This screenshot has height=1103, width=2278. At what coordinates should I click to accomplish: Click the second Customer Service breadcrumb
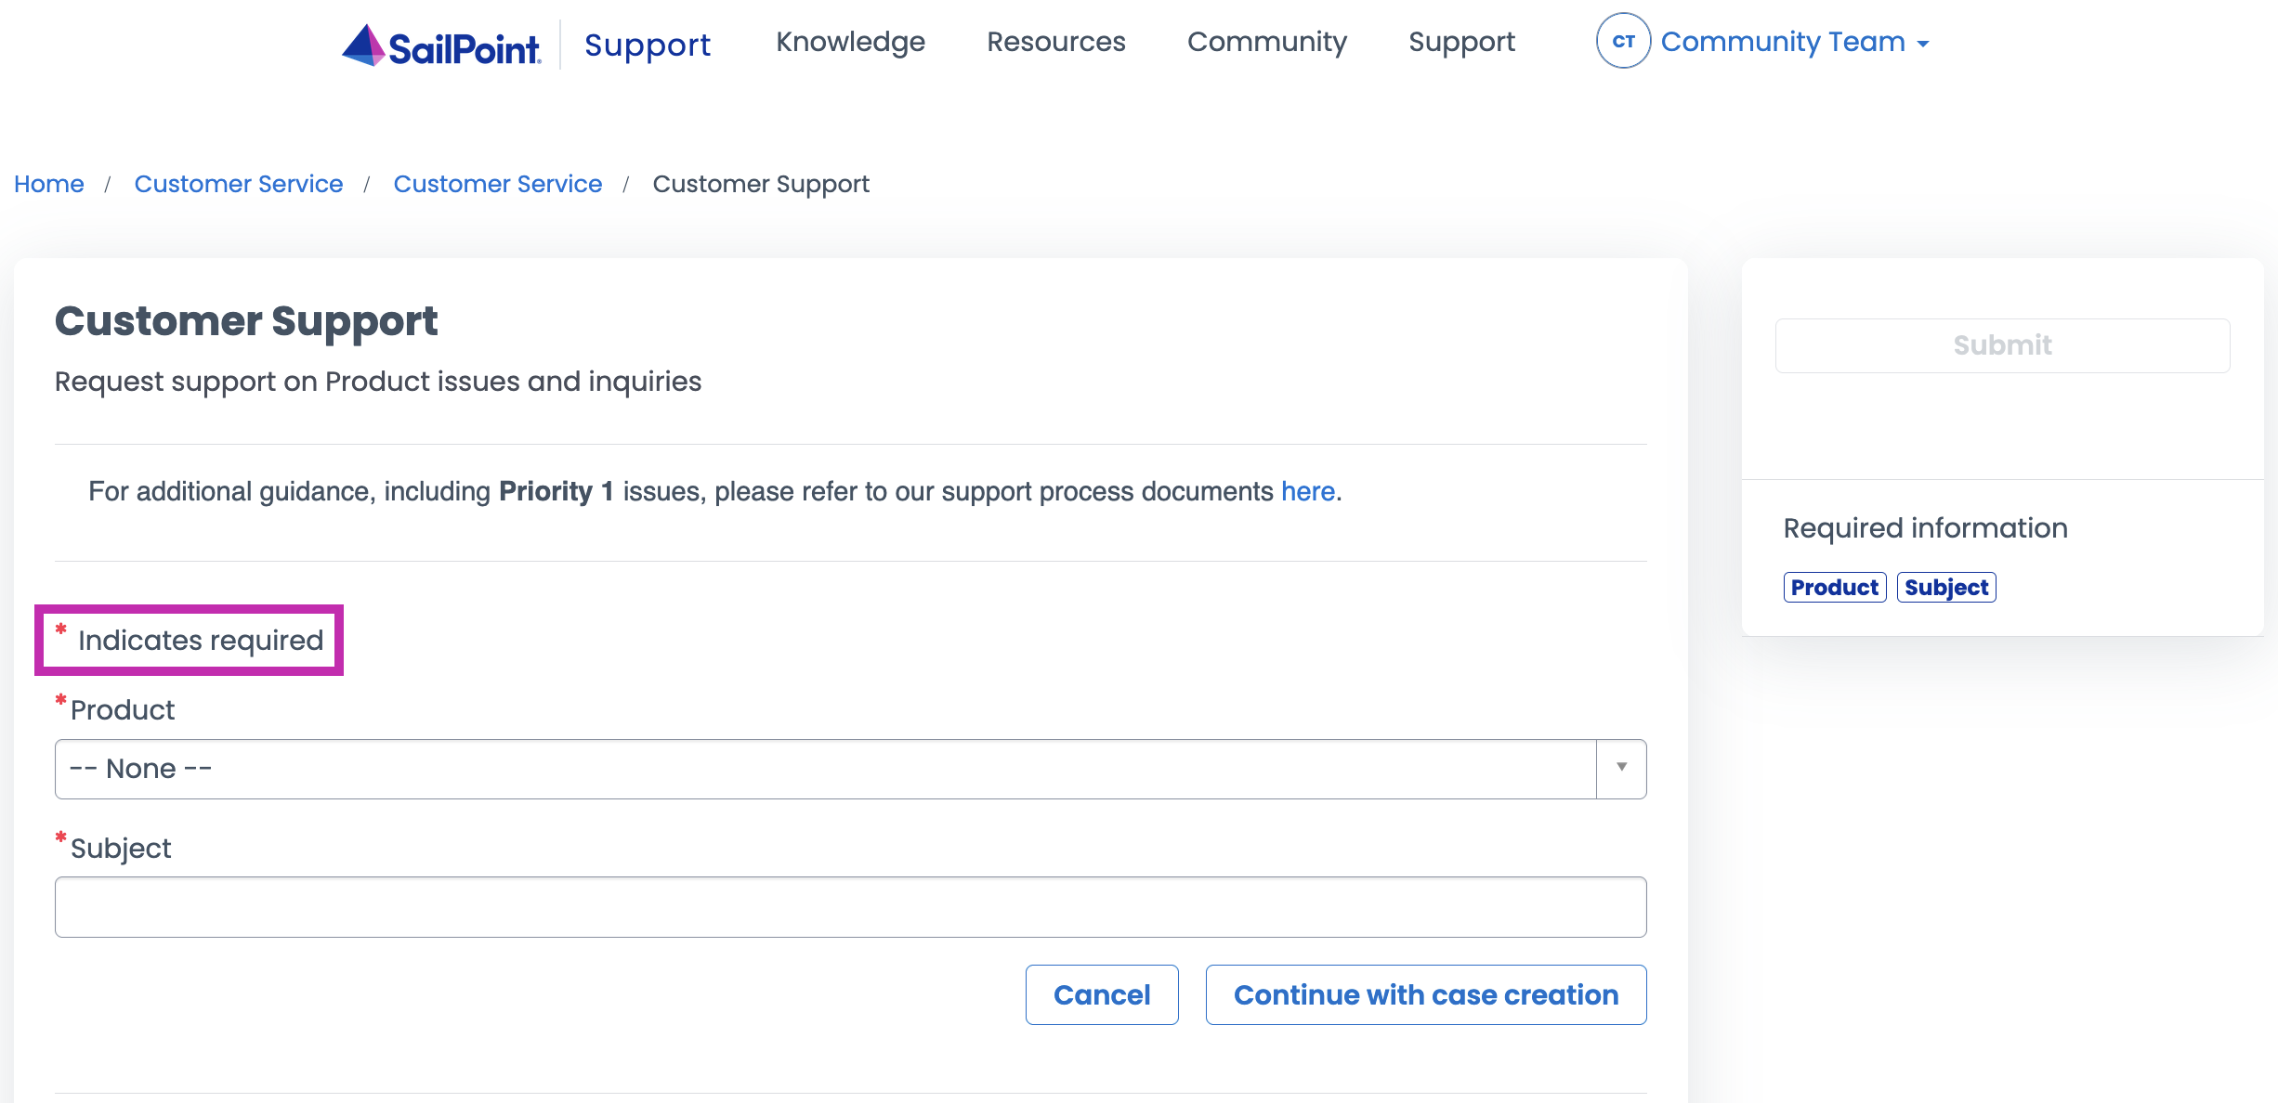498,184
